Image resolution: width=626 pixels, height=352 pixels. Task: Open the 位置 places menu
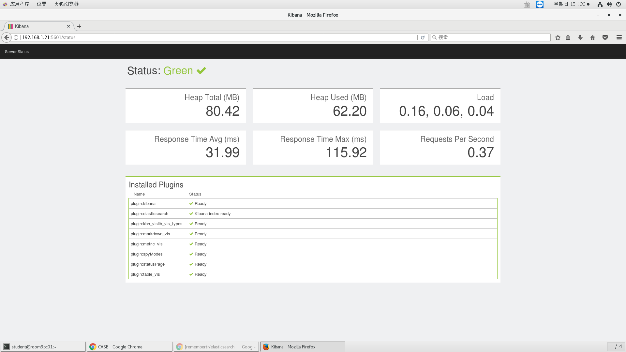click(41, 4)
